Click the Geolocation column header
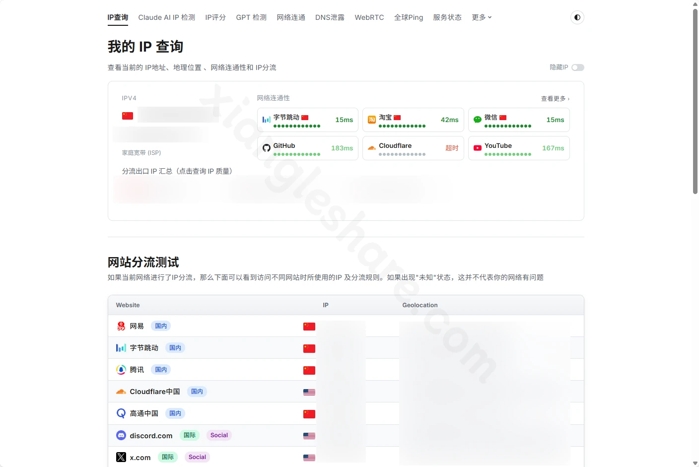The width and height of the screenshot is (699, 467). click(420, 305)
